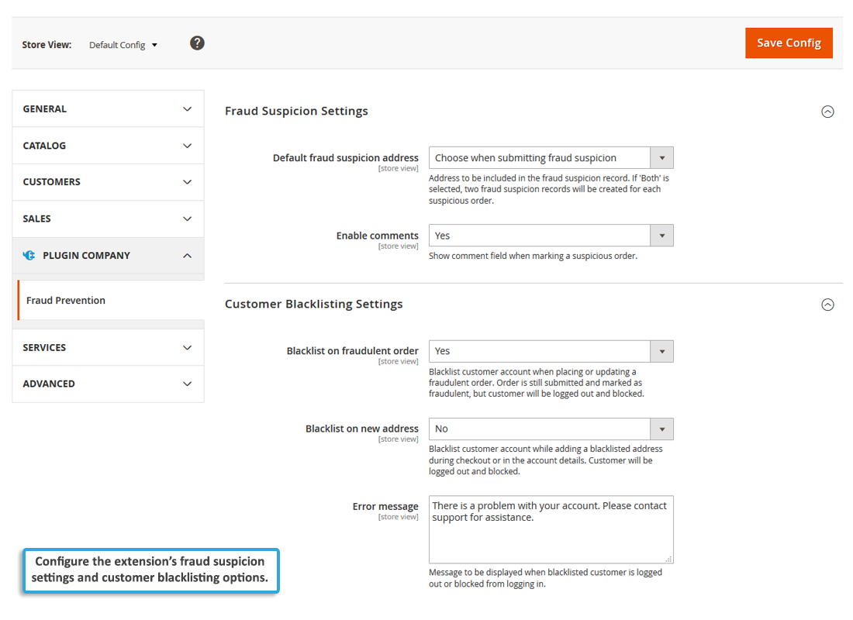Open the Blacklist on fraudulent order dropdown
This screenshot has height=620, width=853.
click(551, 351)
